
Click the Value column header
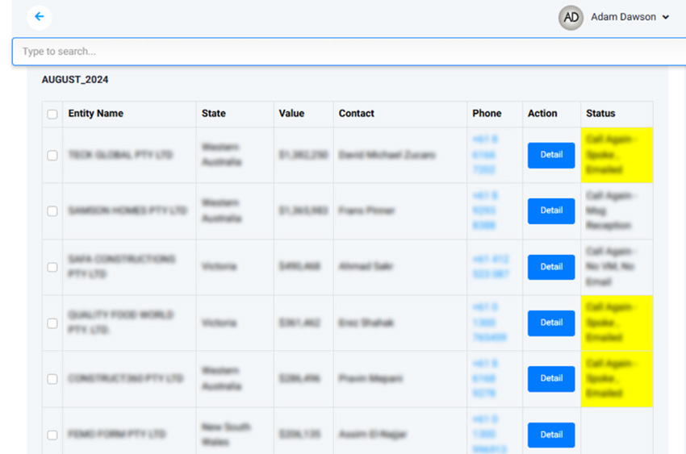291,114
